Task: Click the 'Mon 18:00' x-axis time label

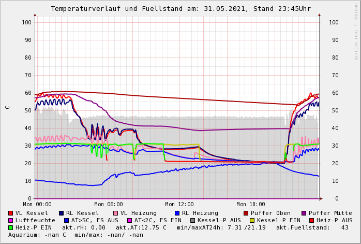Action: (251, 204)
